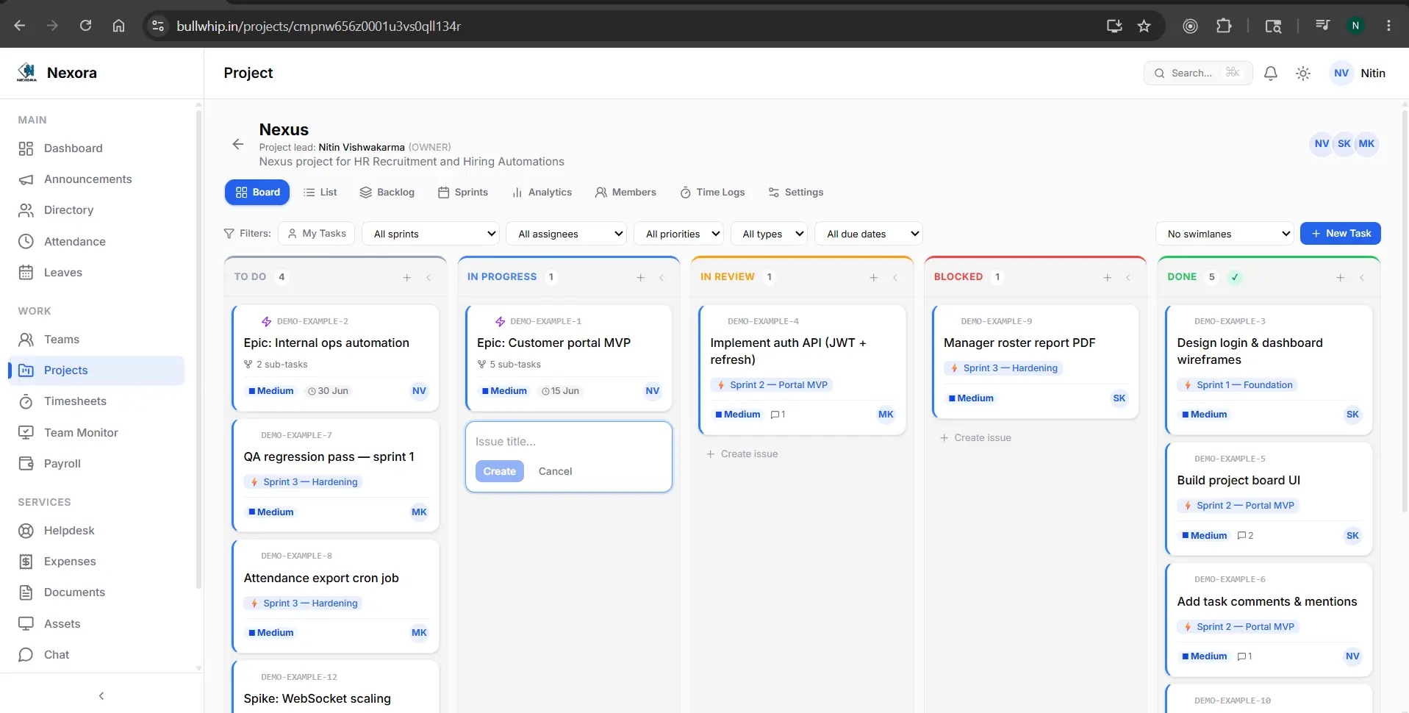
Task: Click the browser reload icon
Action: click(x=85, y=26)
